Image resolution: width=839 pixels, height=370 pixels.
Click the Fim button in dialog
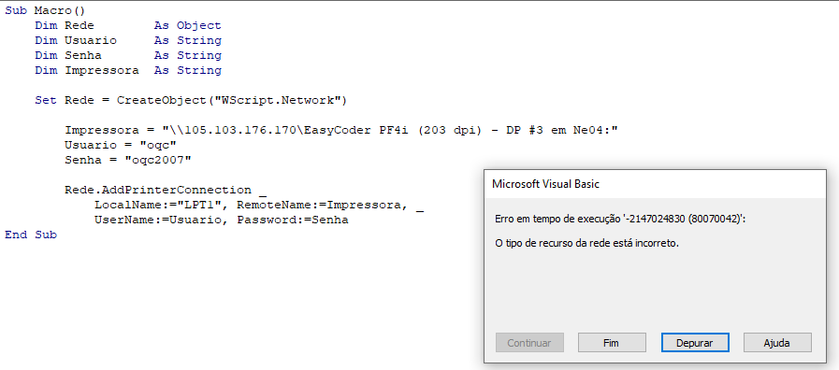coord(612,343)
